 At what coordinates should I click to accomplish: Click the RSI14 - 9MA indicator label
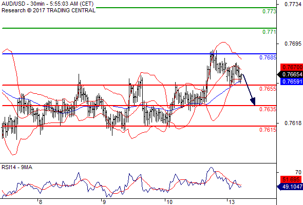pos(17,167)
